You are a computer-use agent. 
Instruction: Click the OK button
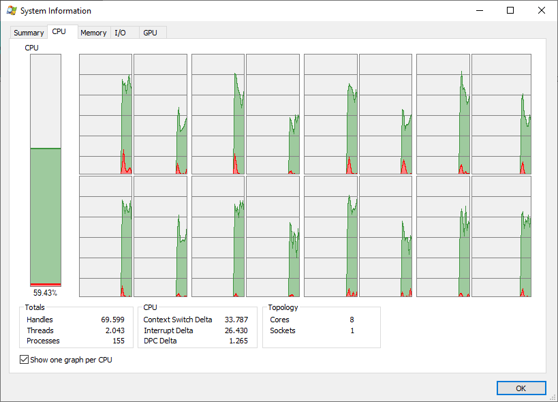click(521, 388)
